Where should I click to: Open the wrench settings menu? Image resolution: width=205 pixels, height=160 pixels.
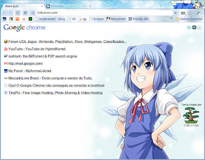(x=199, y=13)
